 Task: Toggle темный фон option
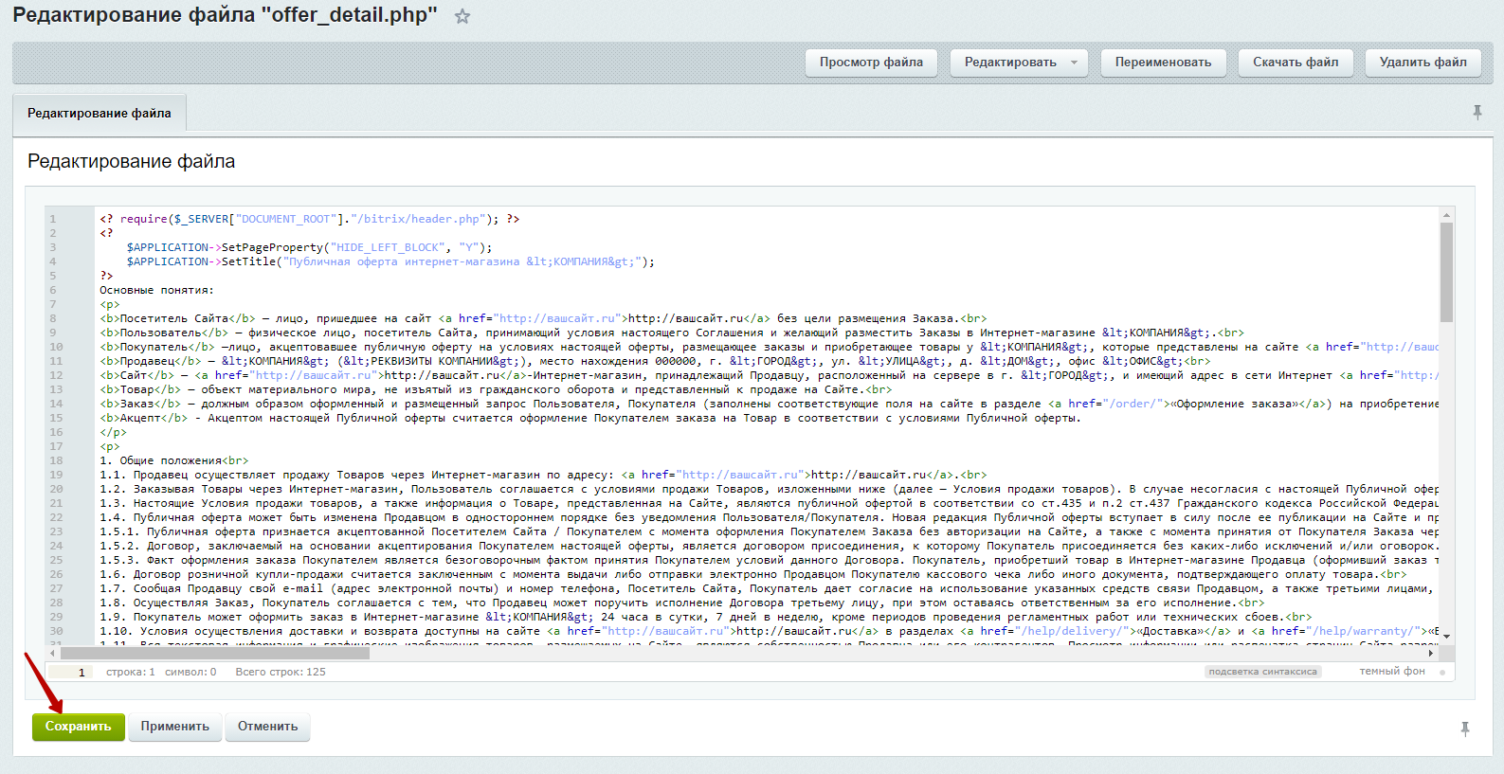click(x=1392, y=672)
